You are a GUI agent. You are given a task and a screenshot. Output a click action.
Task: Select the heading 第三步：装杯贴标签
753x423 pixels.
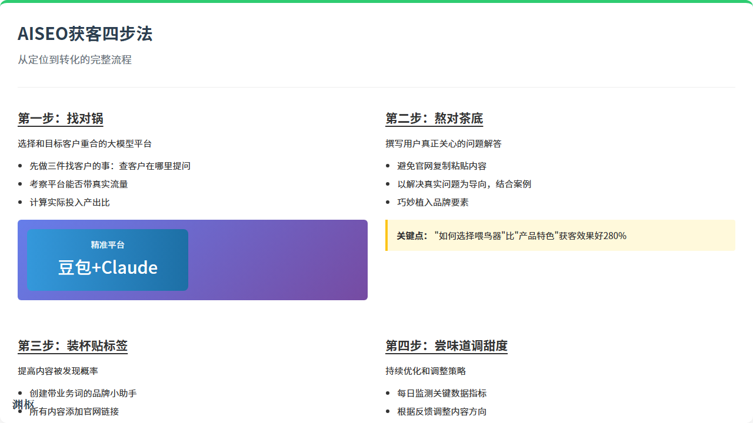click(x=72, y=345)
